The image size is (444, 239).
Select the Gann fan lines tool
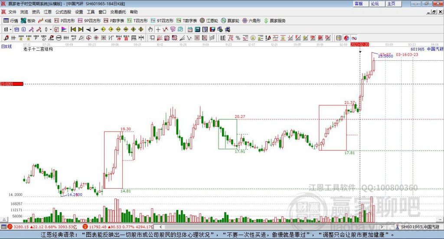pyautogui.click(x=159, y=38)
